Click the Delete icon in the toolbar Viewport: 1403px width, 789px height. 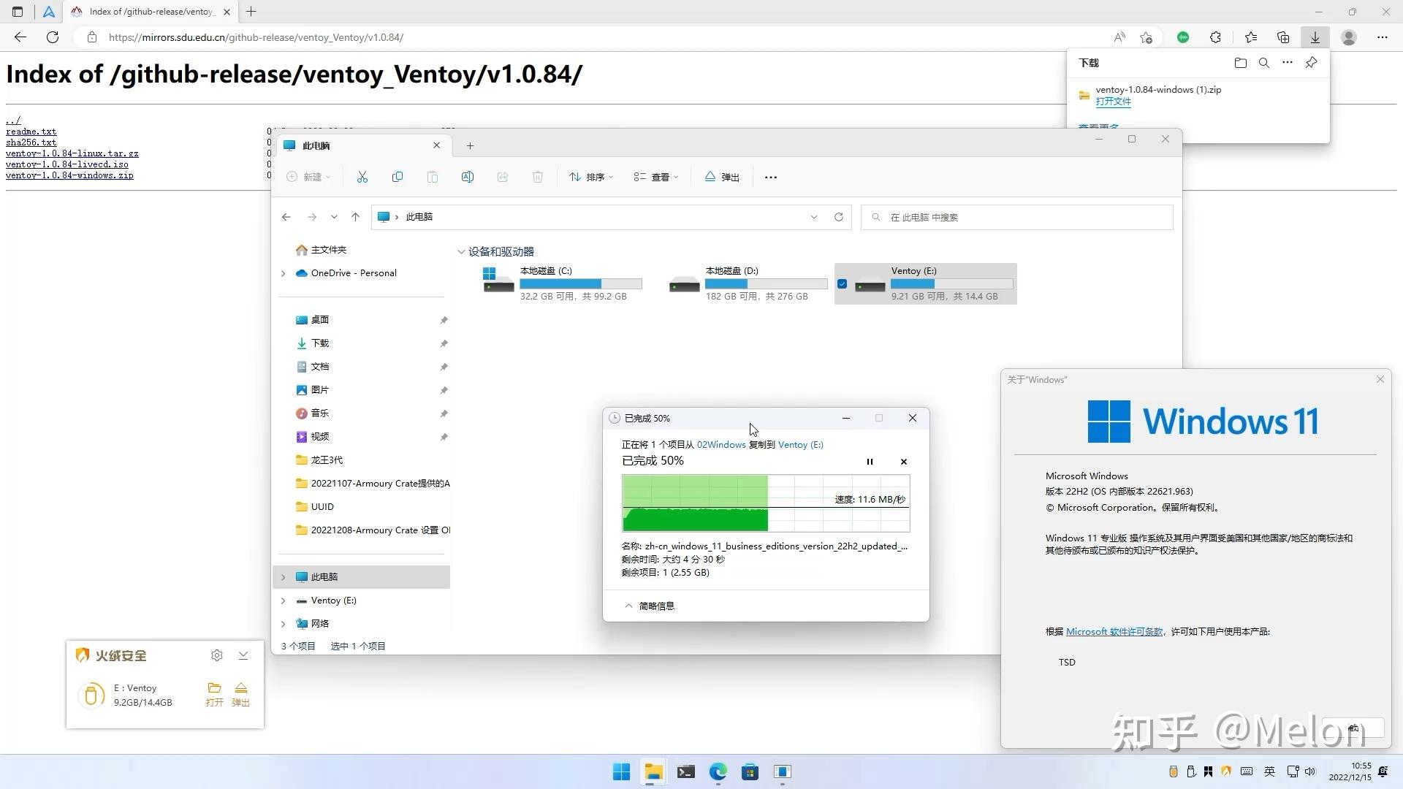click(538, 177)
